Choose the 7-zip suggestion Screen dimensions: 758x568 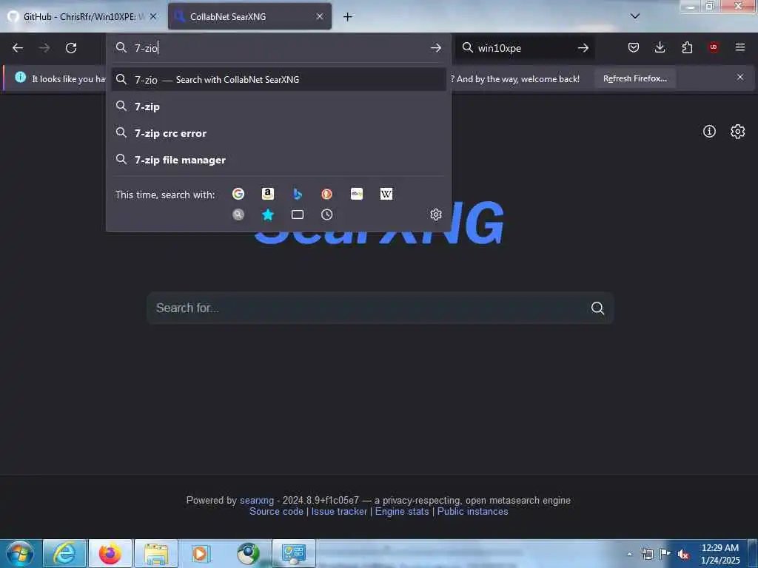[278, 106]
